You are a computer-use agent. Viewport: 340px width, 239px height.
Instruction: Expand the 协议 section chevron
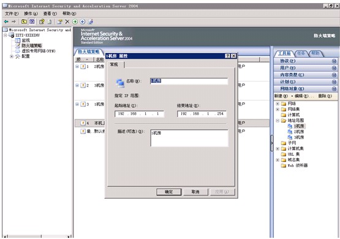(x=334, y=61)
